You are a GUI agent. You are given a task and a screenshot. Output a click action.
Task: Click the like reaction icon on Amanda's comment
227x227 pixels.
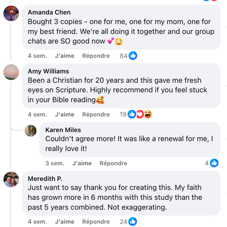click(x=133, y=56)
